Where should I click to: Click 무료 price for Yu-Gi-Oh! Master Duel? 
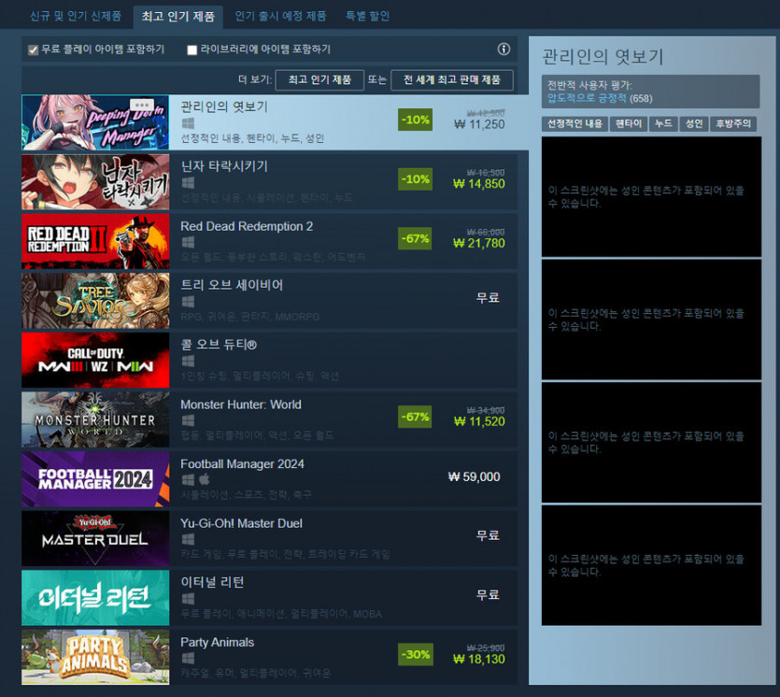point(488,535)
